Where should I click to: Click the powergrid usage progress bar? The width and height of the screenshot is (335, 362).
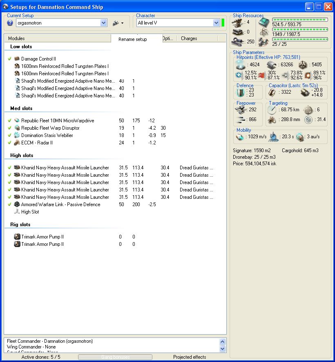(300, 29)
